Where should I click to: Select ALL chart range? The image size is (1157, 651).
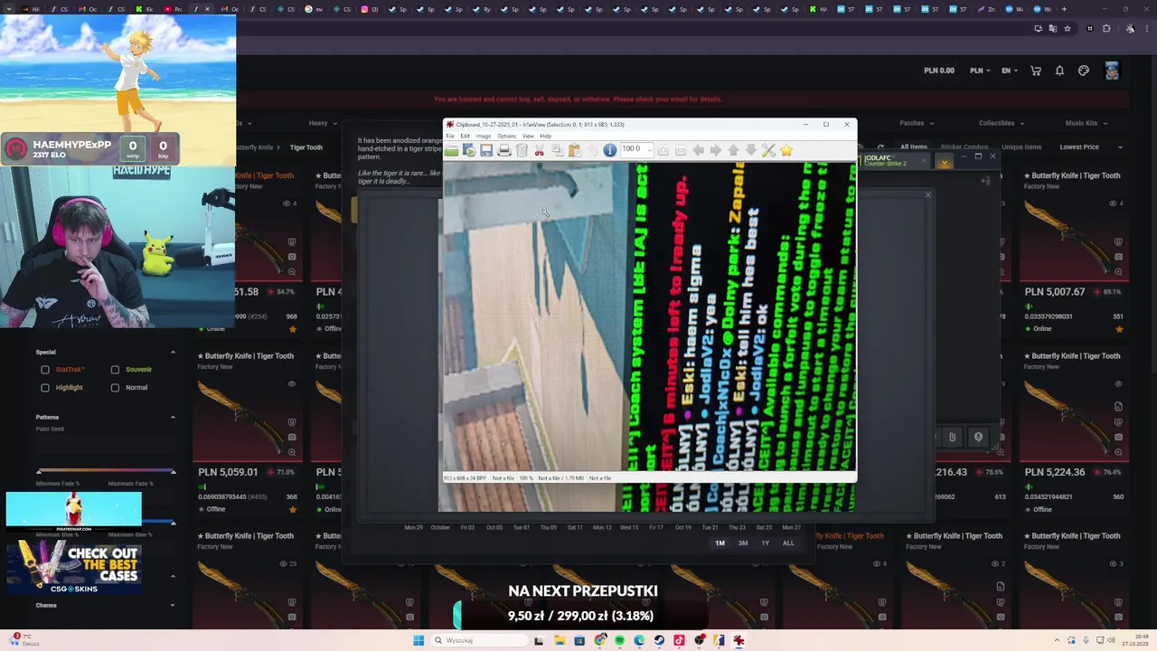coord(788,543)
